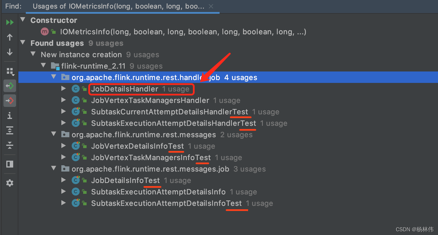Screen dimensions: 438x235
Task: Click the IOMetricsInfo constructor entry
Action: tap(183, 32)
